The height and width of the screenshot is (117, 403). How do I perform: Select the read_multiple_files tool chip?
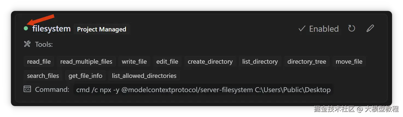point(86,62)
